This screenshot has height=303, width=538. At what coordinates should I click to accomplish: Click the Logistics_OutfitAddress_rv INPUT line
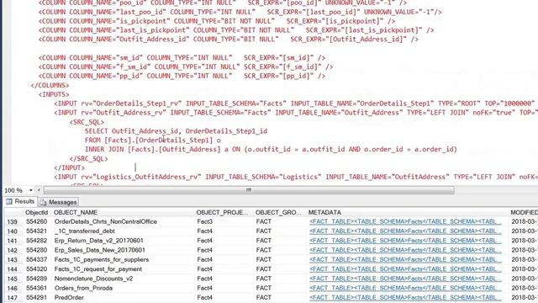click(296, 177)
